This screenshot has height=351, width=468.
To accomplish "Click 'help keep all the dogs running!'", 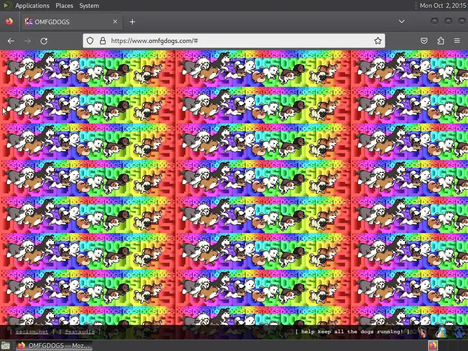I will (352, 332).
